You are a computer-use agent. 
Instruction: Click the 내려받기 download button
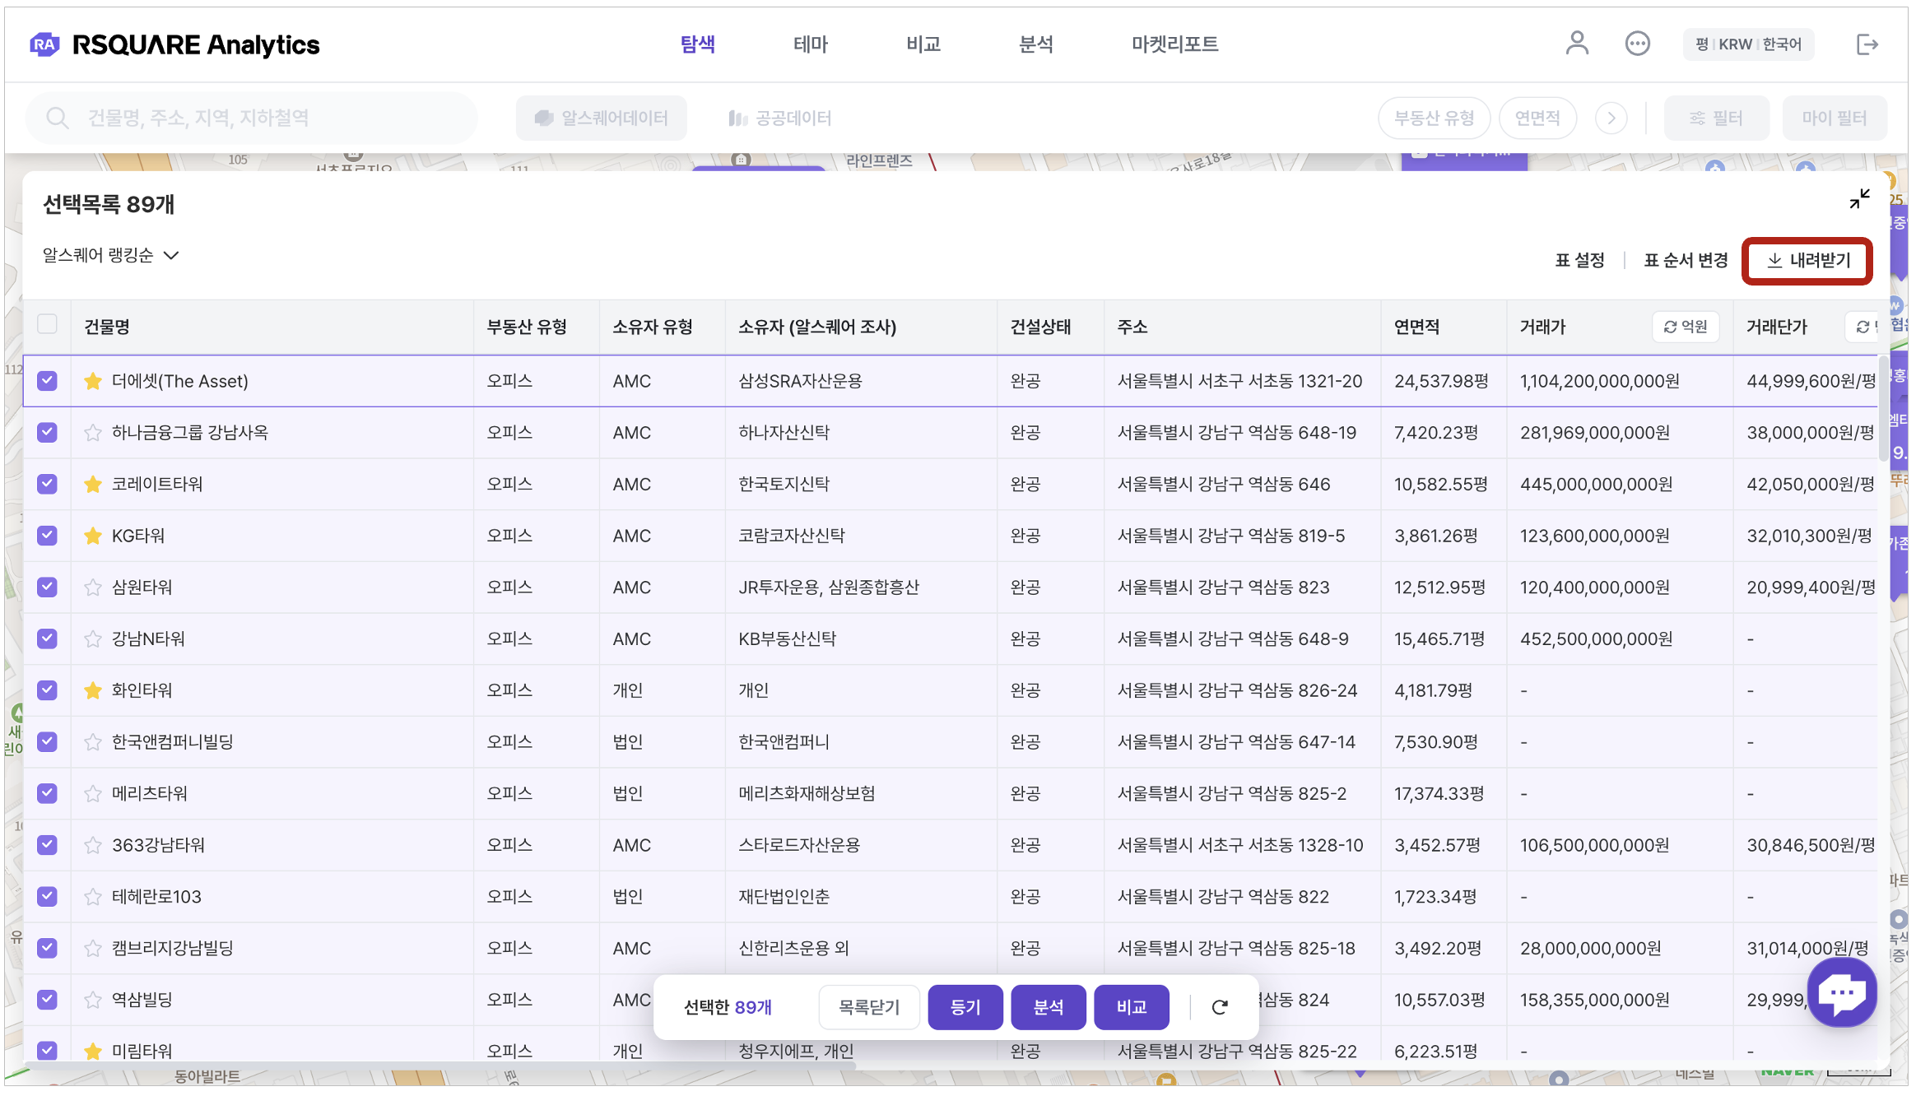tap(1807, 261)
